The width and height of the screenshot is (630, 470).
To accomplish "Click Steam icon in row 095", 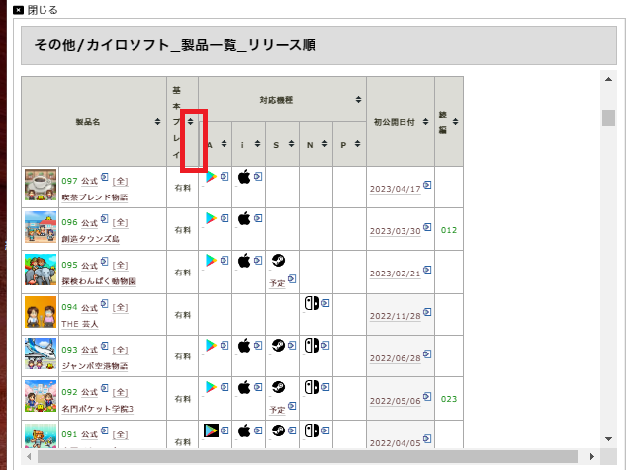I will click(278, 261).
